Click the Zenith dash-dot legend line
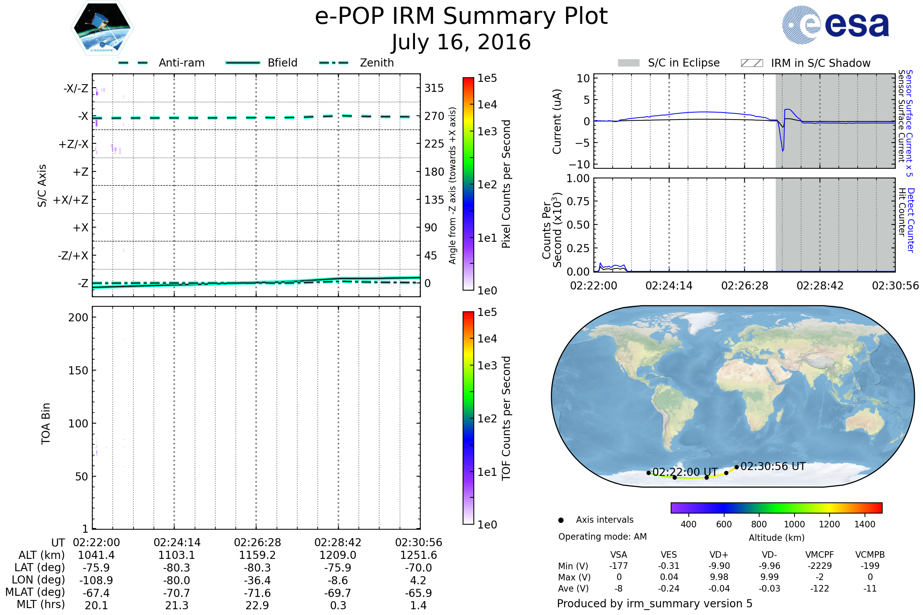The width and height of the screenshot is (923, 615). [333, 63]
